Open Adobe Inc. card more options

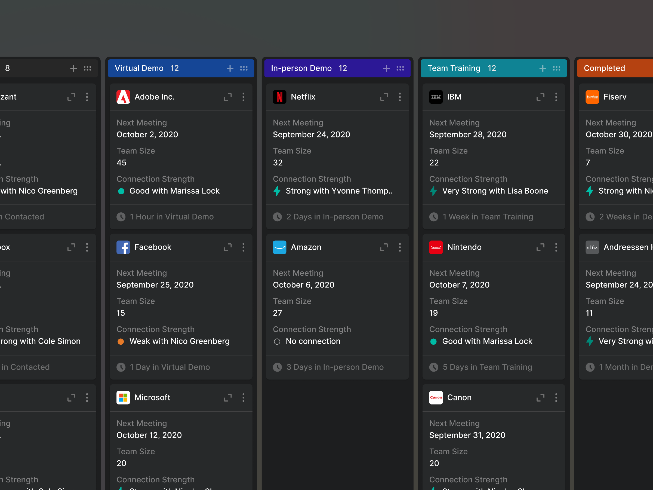click(x=244, y=97)
